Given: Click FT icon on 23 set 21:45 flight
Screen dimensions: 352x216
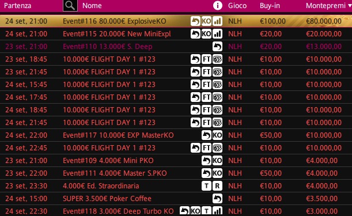Looking at the screenshot, I should [x=206, y=72].
